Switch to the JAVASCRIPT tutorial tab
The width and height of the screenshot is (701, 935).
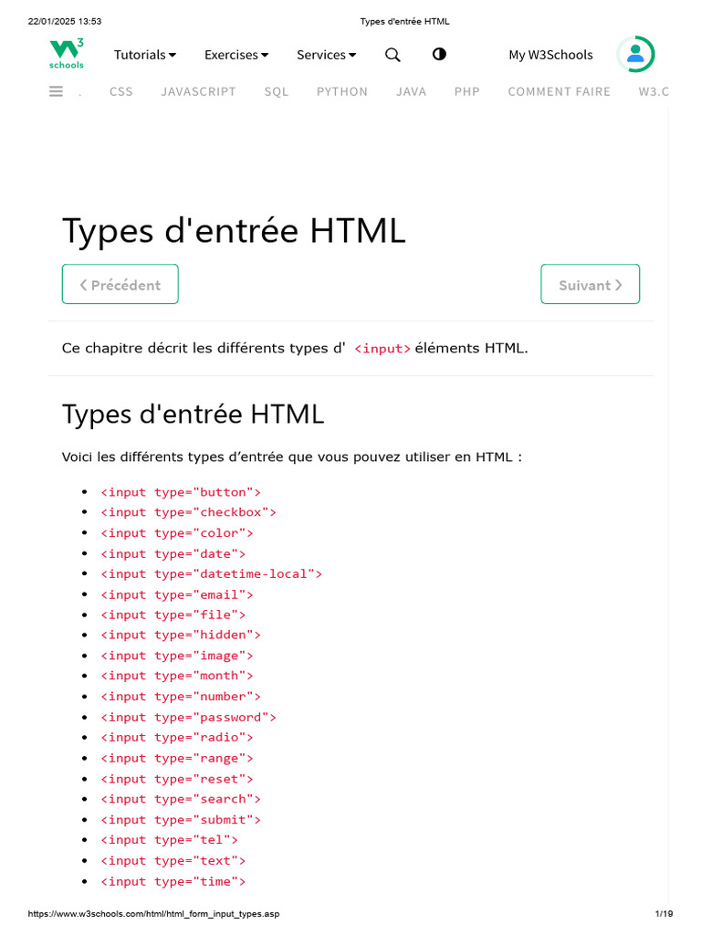tap(198, 91)
